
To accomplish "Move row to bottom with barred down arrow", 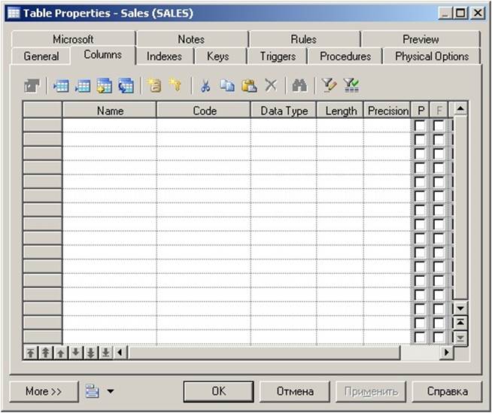I will click(x=106, y=353).
